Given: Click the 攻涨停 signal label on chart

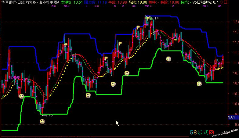Looking at the screenshot, I should pos(14,78).
